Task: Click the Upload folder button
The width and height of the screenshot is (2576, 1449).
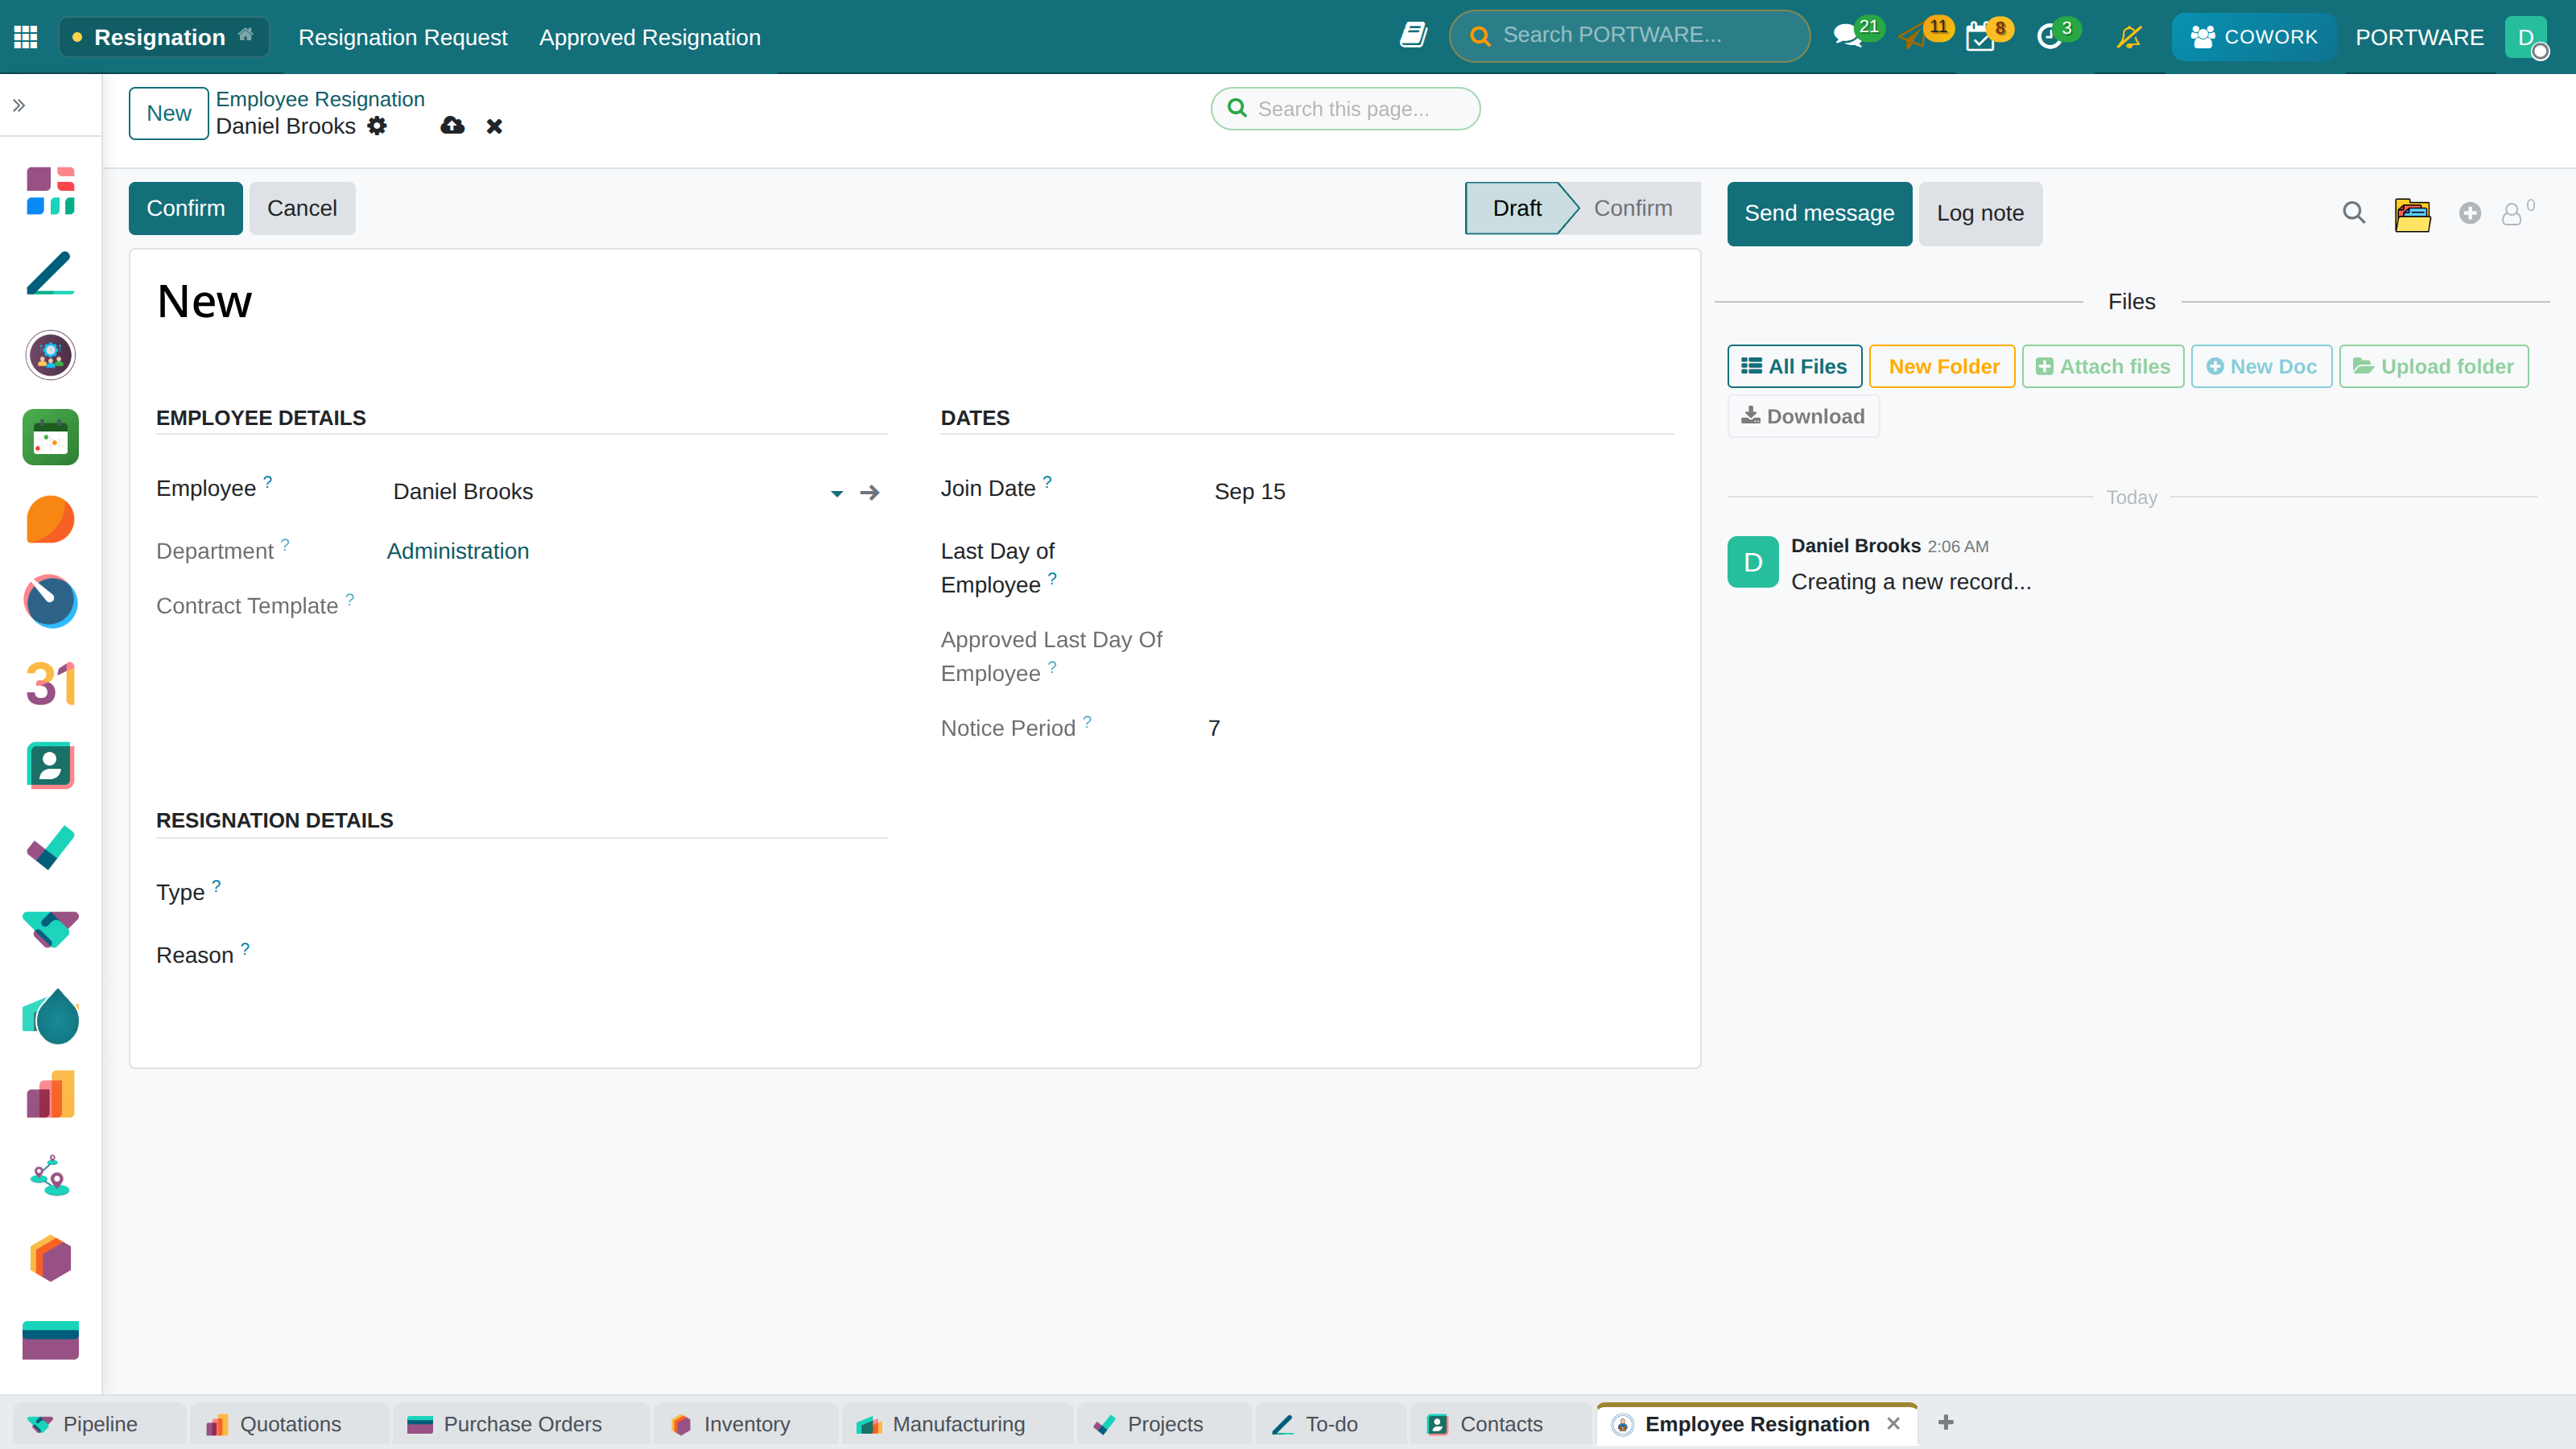Action: pos(2434,366)
